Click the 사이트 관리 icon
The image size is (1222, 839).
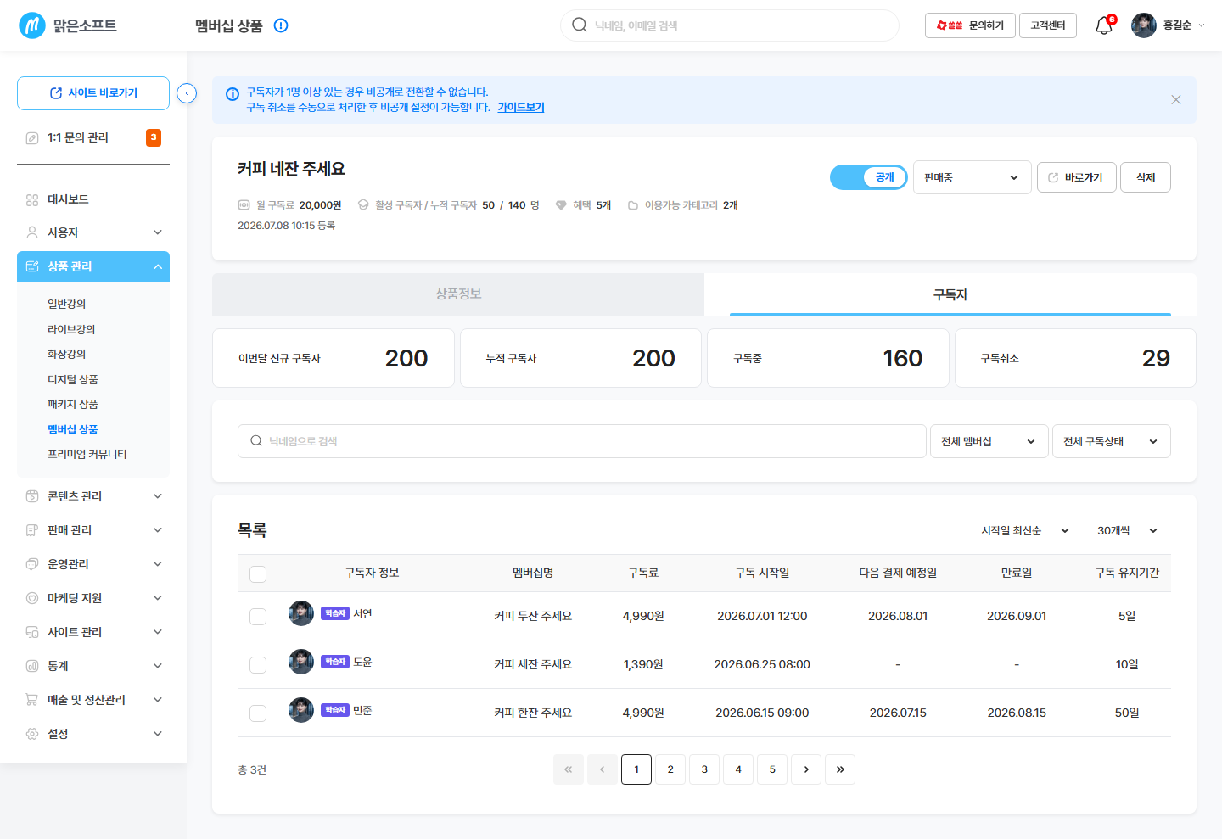[x=32, y=632]
